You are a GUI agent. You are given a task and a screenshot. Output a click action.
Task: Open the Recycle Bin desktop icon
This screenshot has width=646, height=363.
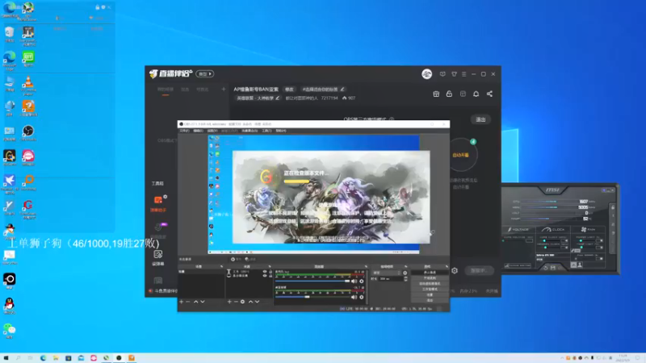click(x=10, y=34)
